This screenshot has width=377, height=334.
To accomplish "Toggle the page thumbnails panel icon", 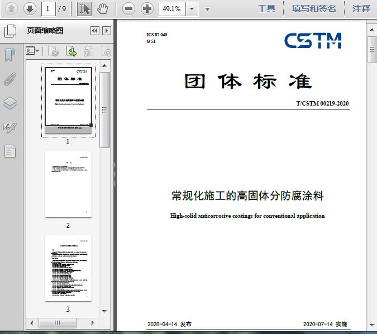I will [10, 31].
